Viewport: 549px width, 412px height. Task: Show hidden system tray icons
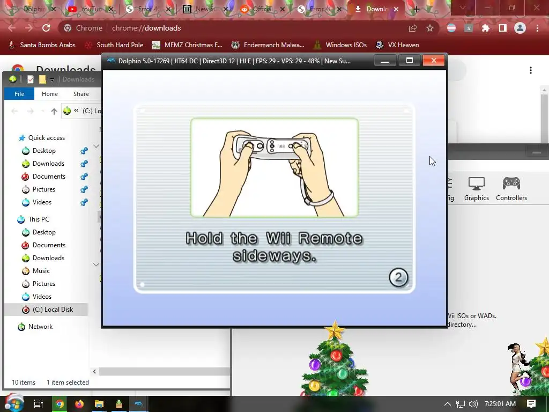click(447, 404)
